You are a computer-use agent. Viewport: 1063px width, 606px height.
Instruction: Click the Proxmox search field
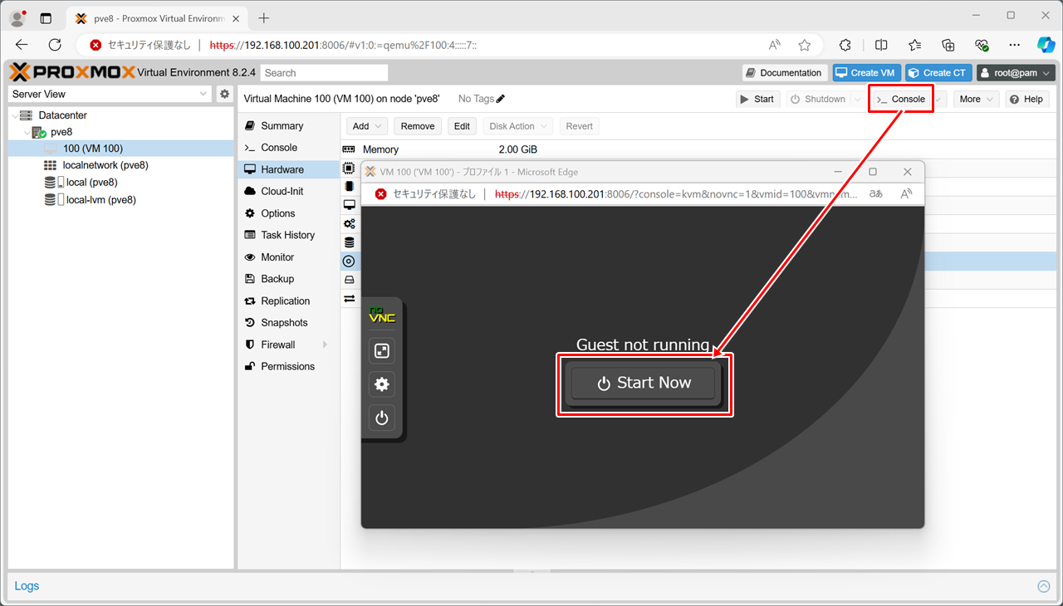[324, 73]
